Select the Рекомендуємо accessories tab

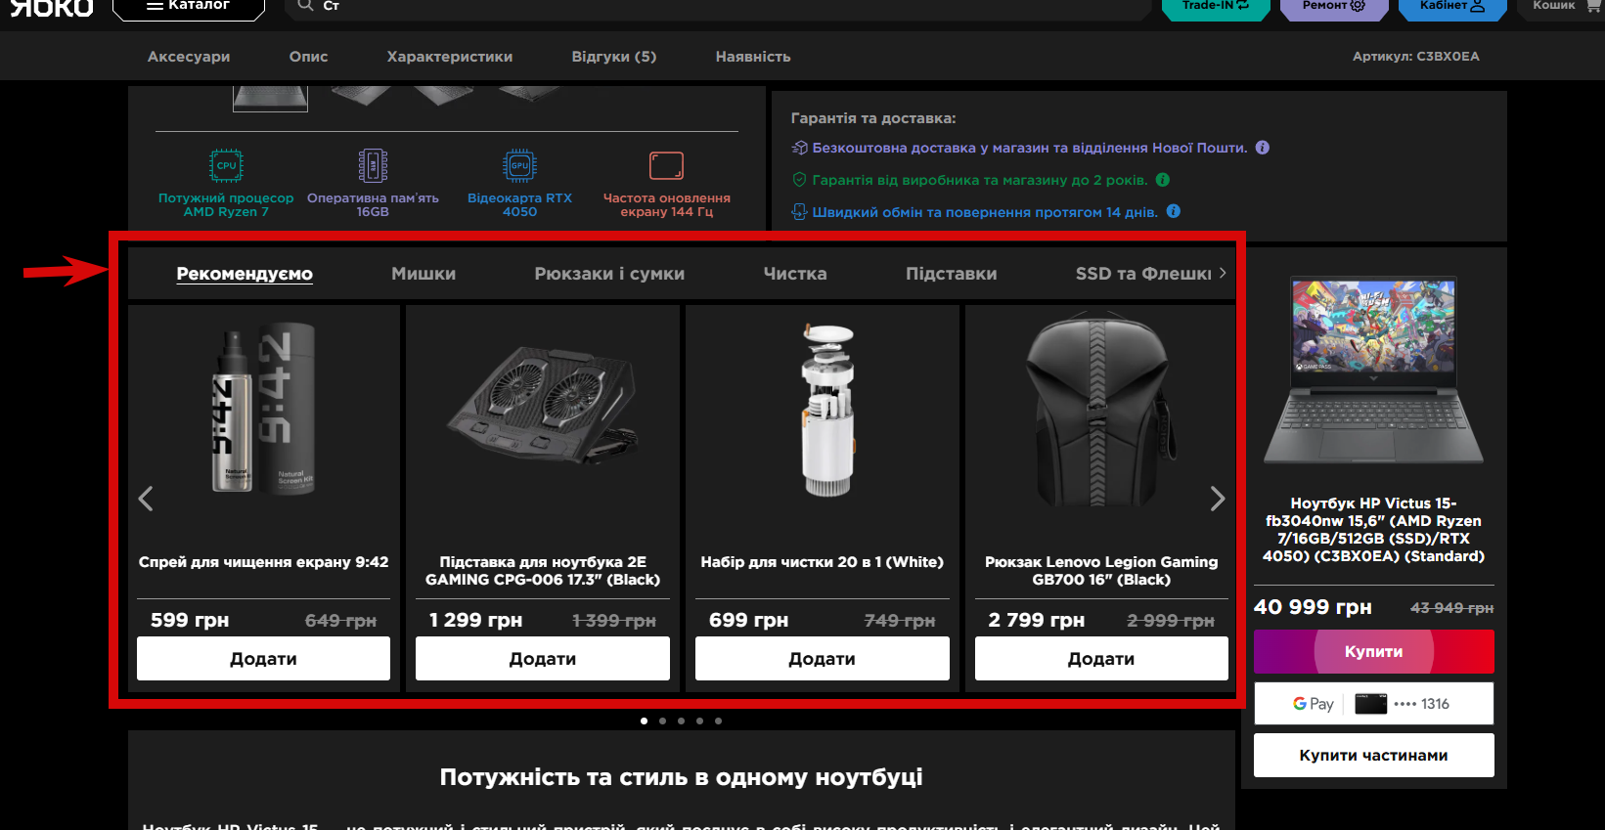point(245,274)
